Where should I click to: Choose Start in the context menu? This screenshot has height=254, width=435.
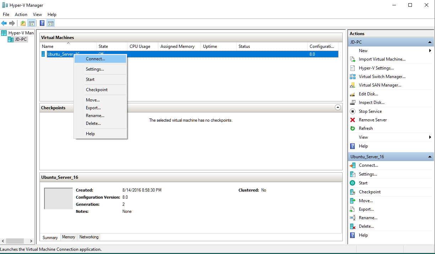(100, 79)
